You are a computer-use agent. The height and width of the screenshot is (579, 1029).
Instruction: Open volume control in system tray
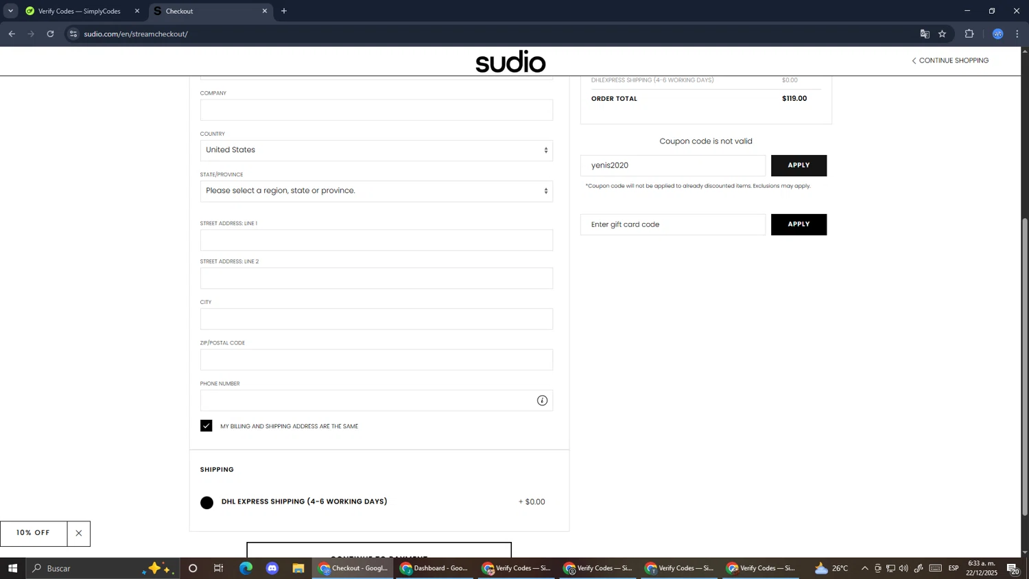click(903, 568)
